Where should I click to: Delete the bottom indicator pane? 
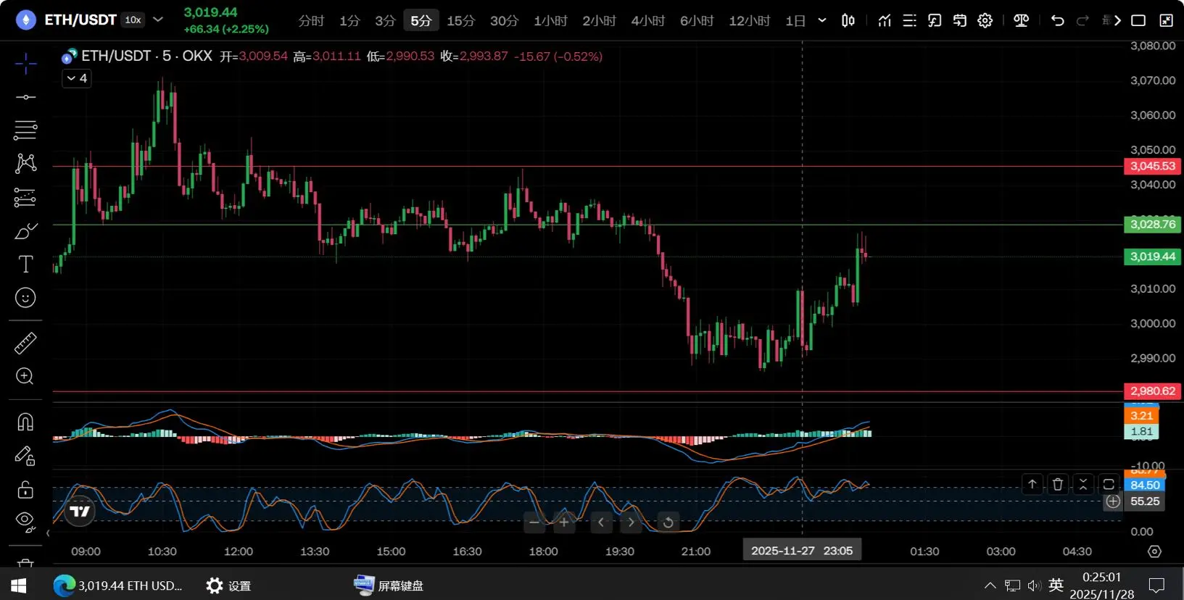[1058, 484]
